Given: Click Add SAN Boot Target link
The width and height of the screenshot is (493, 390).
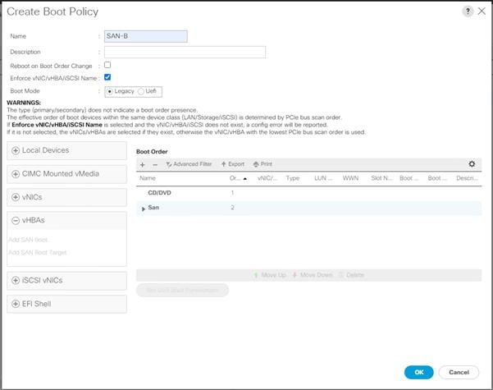Looking at the screenshot, I should [38, 252].
